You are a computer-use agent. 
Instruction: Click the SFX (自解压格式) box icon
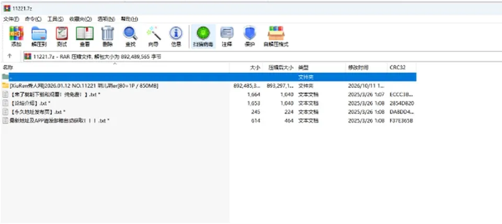276,33
